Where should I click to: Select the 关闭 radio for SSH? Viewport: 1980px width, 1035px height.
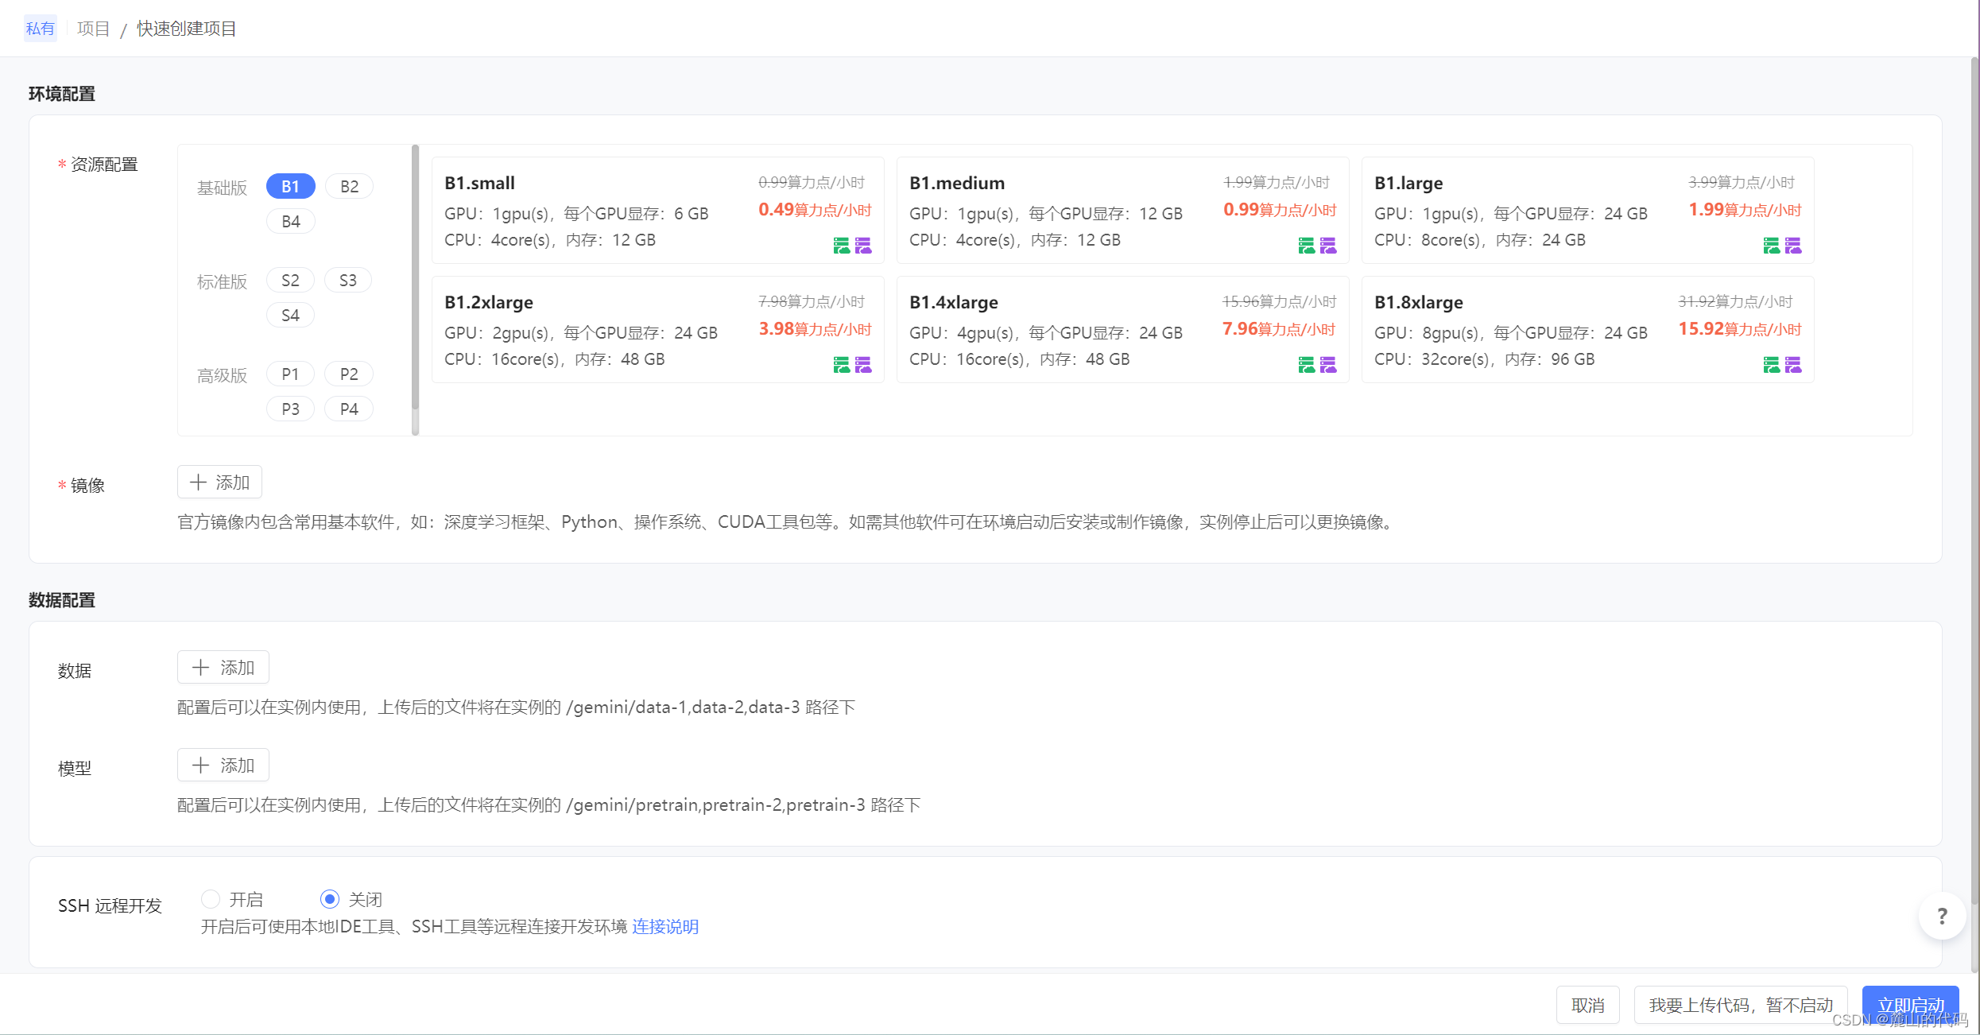coord(330,899)
